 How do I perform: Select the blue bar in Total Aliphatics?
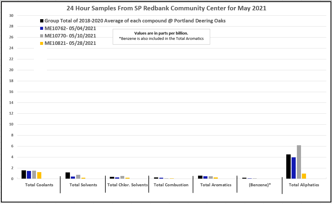pos(294,168)
